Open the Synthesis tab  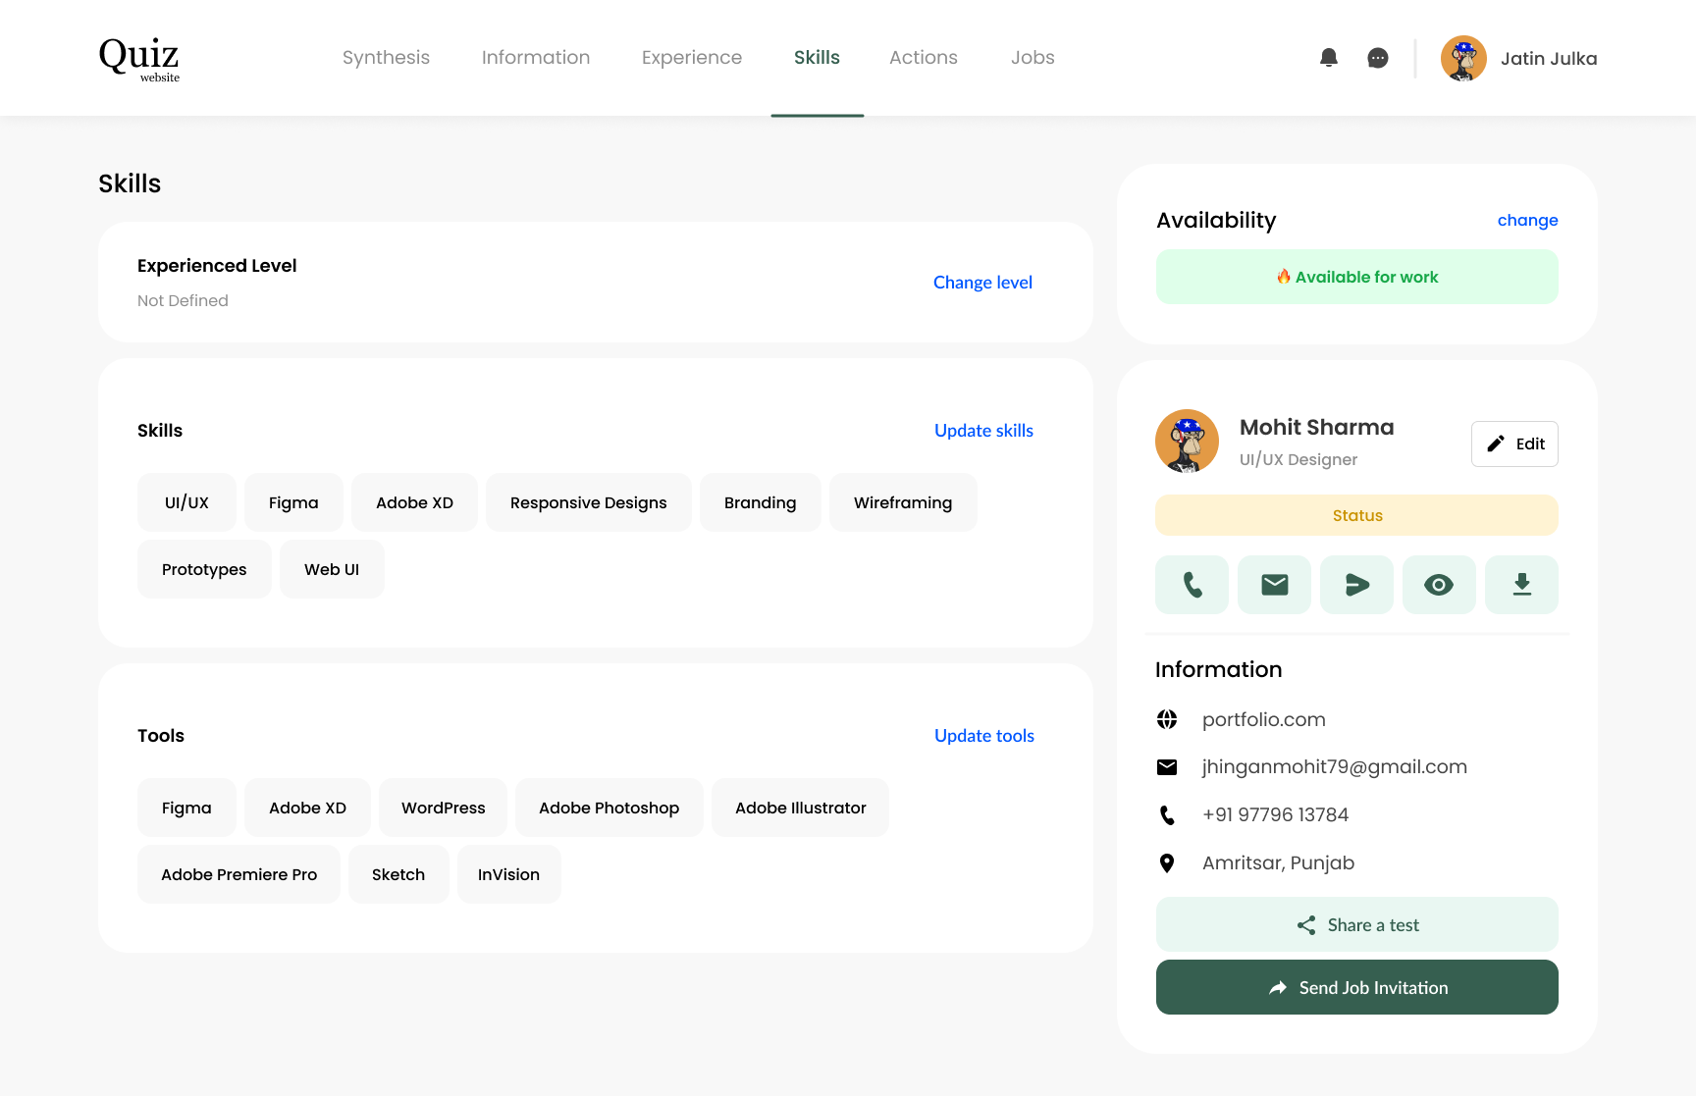pyautogui.click(x=386, y=58)
